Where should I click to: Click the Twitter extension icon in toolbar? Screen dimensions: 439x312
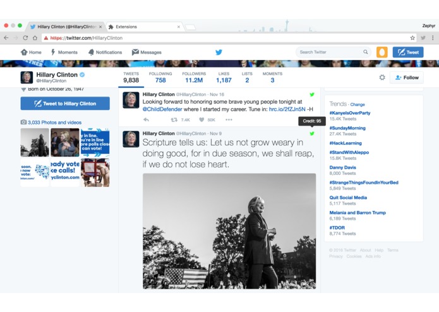pyautogui.click(x=423, y=38)
